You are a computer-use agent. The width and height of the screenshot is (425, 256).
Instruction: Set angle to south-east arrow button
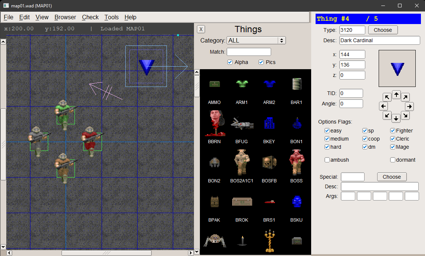tap(405, 115)
